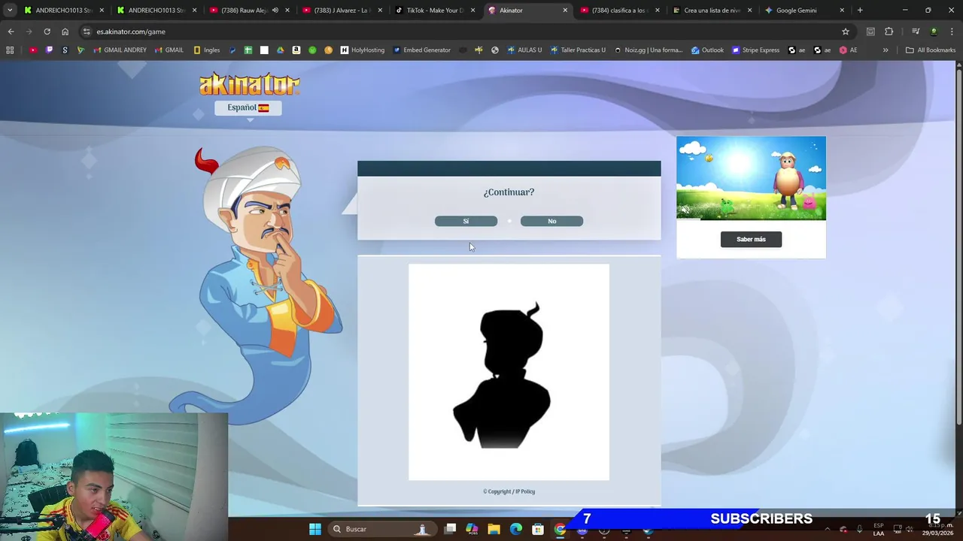The image size is (963, 541).
Task: Open File Explorer from the taskbar
Action: [x=494, y=529]
